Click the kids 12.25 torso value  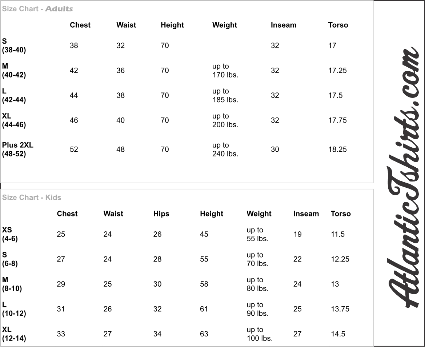pos(340,259)
